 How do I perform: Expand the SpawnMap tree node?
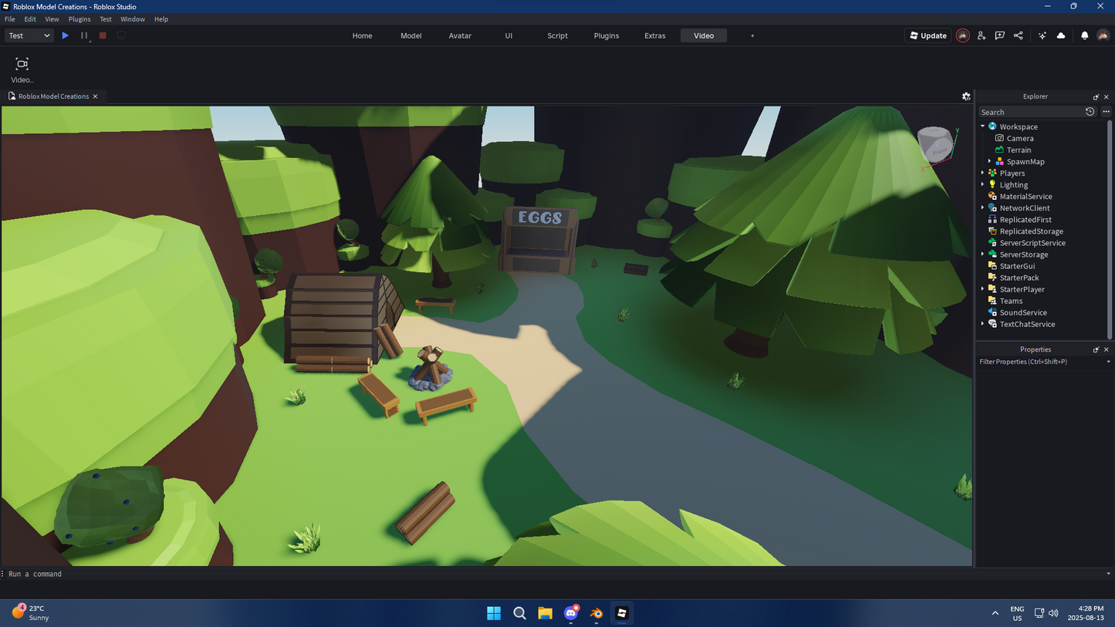click(989, 162)
